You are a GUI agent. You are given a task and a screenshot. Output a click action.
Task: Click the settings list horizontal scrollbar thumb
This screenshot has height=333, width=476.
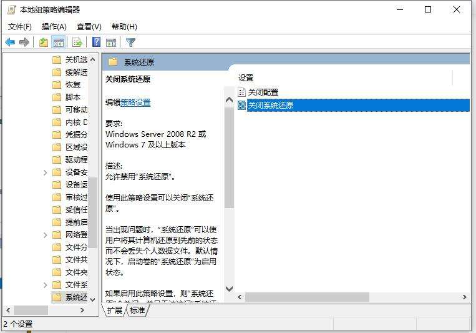307,297
